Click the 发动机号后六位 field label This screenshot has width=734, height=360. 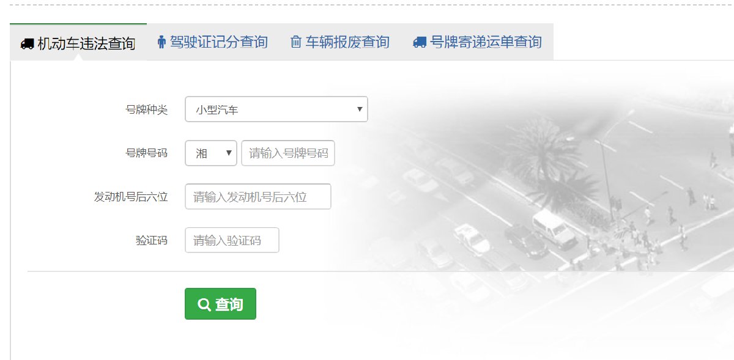click(130, 197)
